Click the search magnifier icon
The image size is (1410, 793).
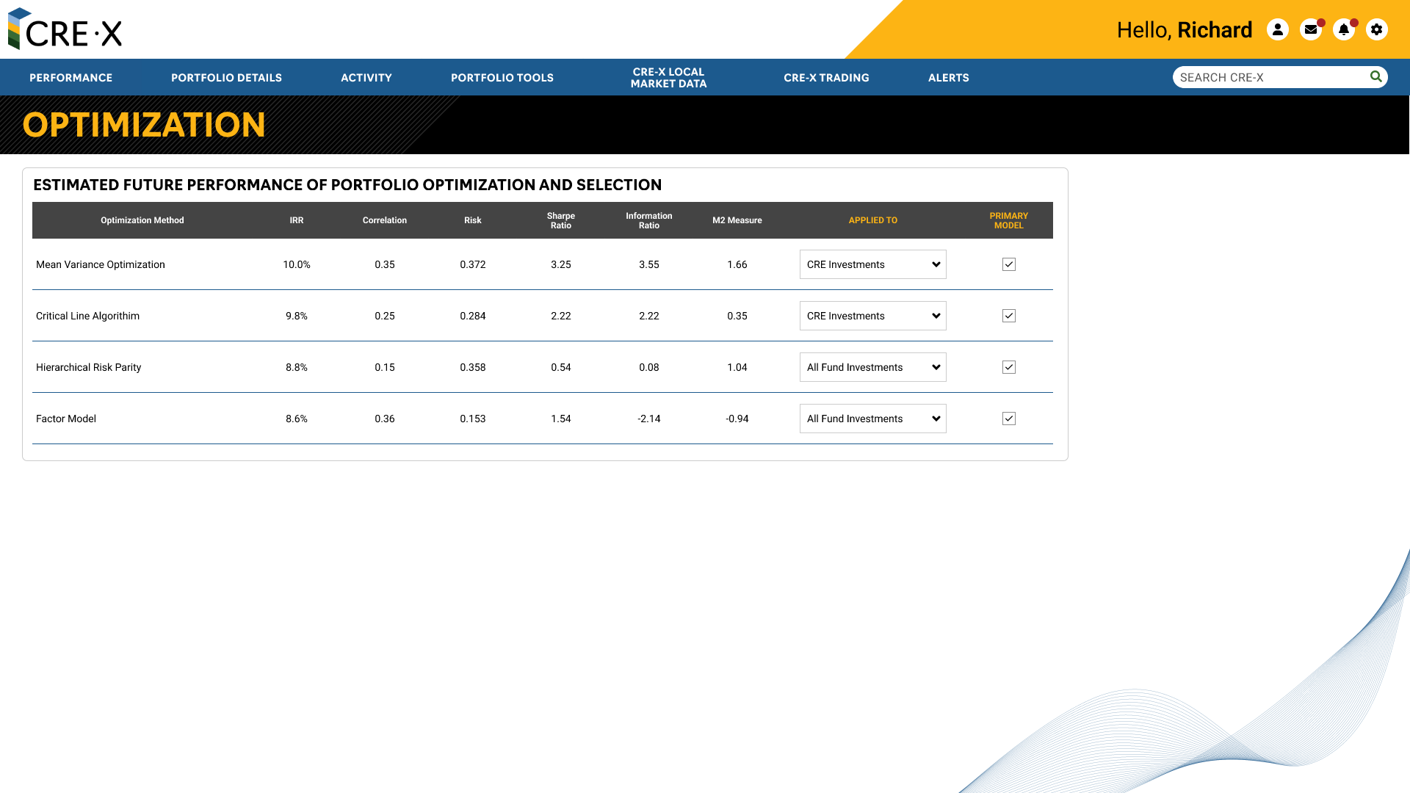point(1375,76)
